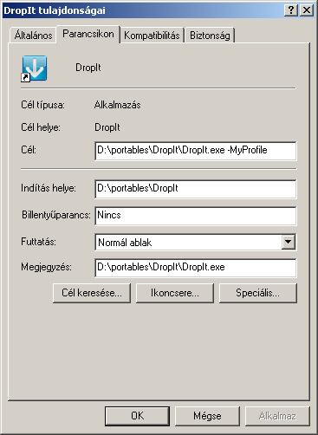The width and height of the screenshot is (318, 435).
Task: Click the Futtatás: label
Action: 38,242
